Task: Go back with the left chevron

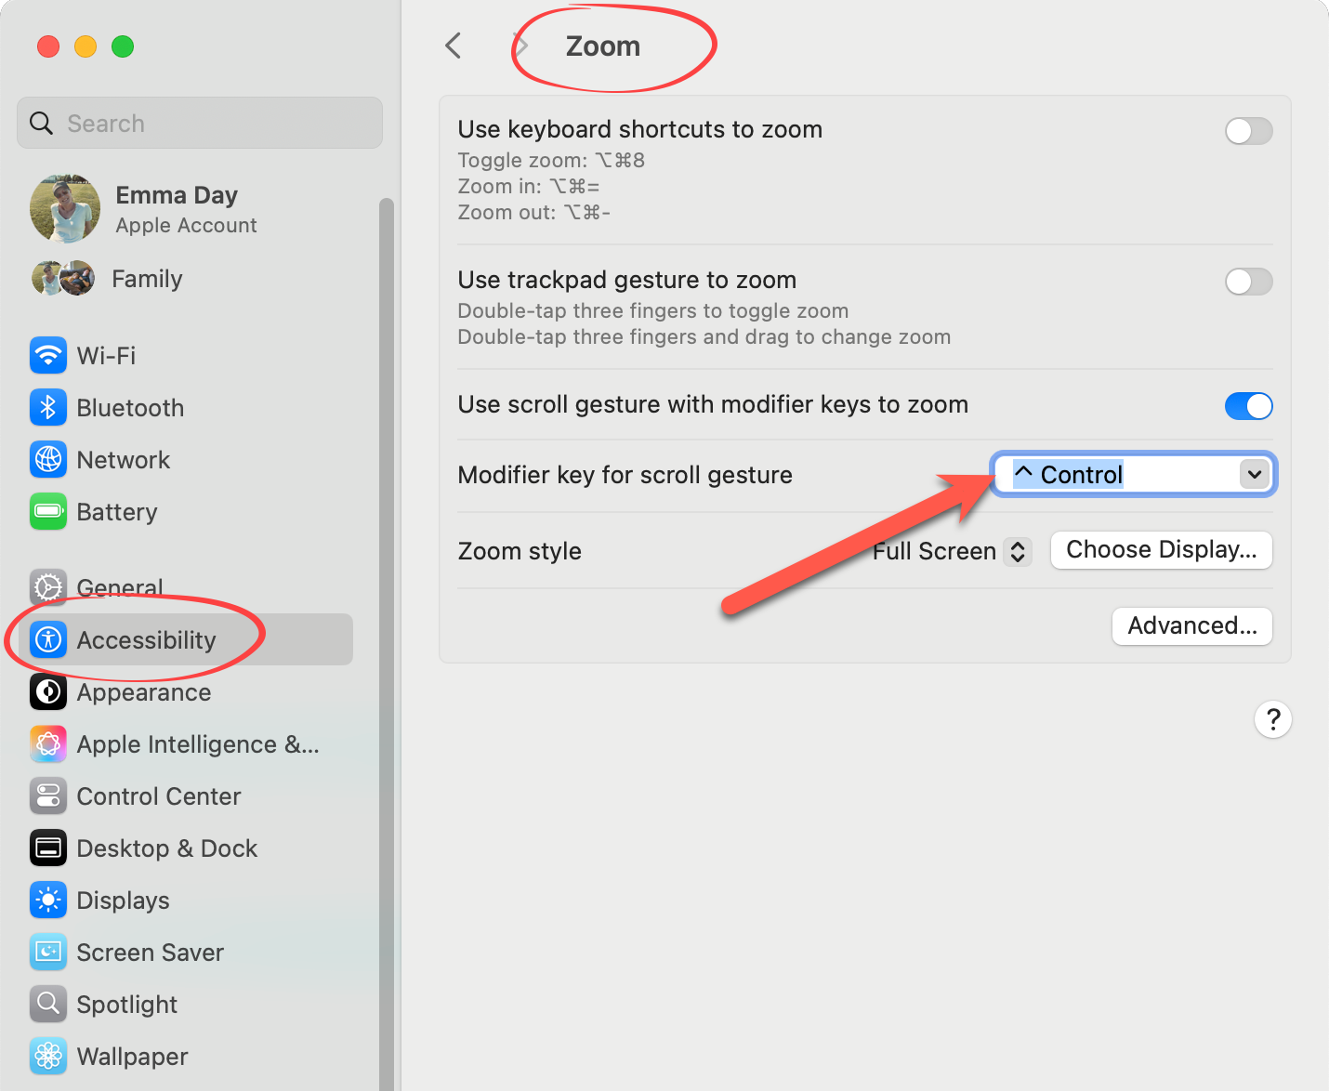Action: tap(454, 46)
